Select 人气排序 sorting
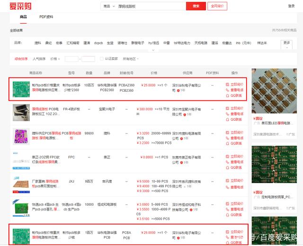Image resolution: width=303 pixels, height=246 pixels. [39, 59]
